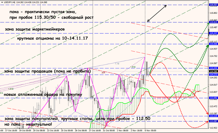Click the 114.752 value on the price scale

213,56
